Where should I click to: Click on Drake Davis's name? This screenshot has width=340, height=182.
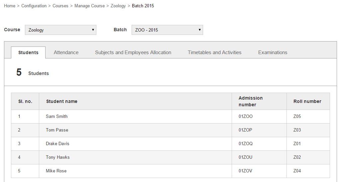(57, 144)
